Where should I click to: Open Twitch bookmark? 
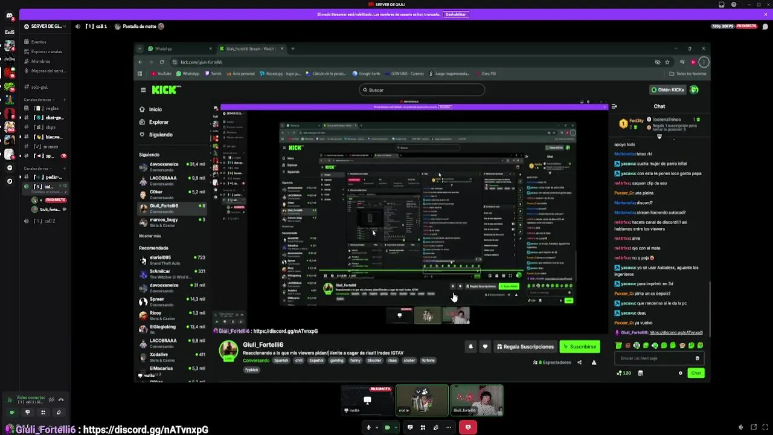pyautogui.click(x=213, y=74)
